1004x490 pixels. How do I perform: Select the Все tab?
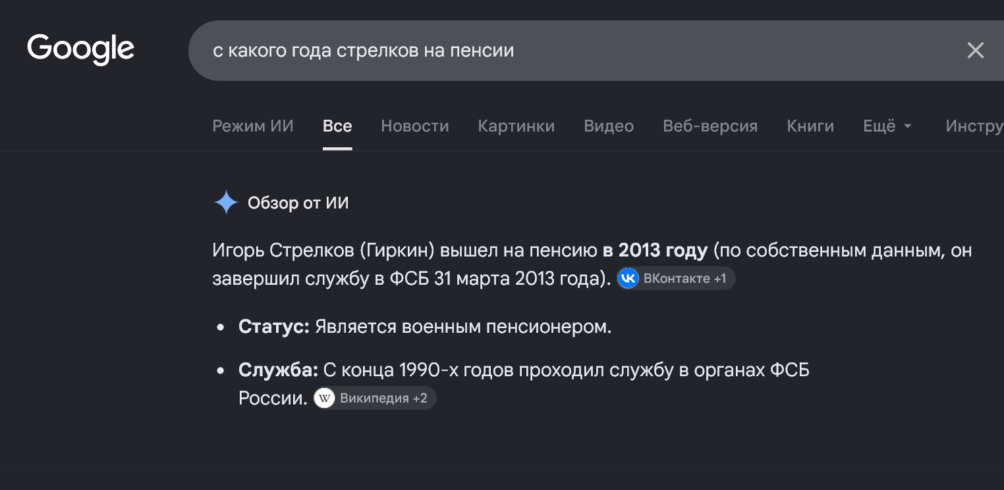(337, 126)
